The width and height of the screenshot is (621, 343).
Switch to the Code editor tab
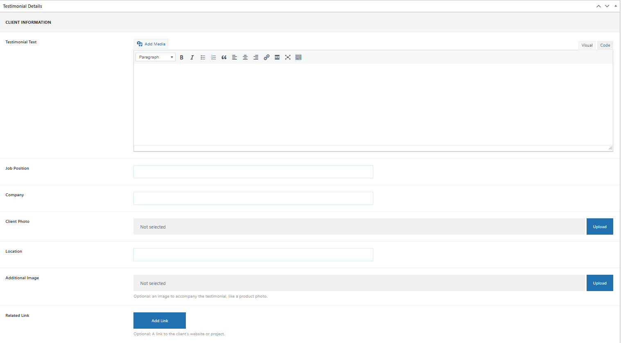(x=605, y=45)
